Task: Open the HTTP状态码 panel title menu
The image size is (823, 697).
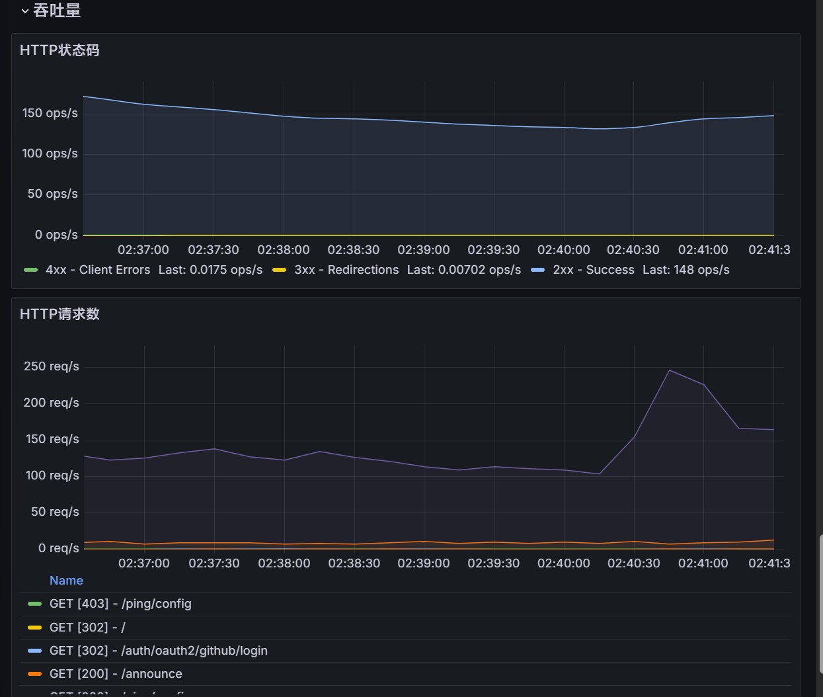Action: tap(59, 50)
